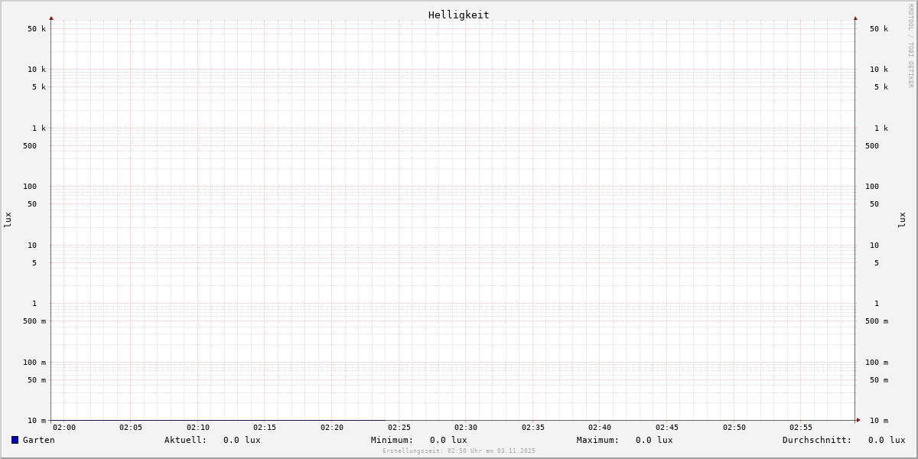The image size is (918, 459).
Task: Click the red arrow at x-axis right end
Action: pyautogui.click(x=858, y=420)
